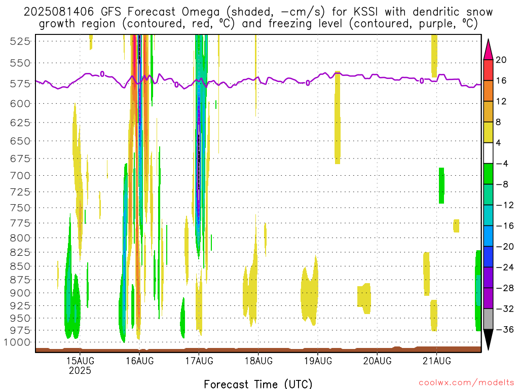Click the 850 pressure level label
Image resolution: width=519 pixels, height=389 pixels.
tap(20, 266)
